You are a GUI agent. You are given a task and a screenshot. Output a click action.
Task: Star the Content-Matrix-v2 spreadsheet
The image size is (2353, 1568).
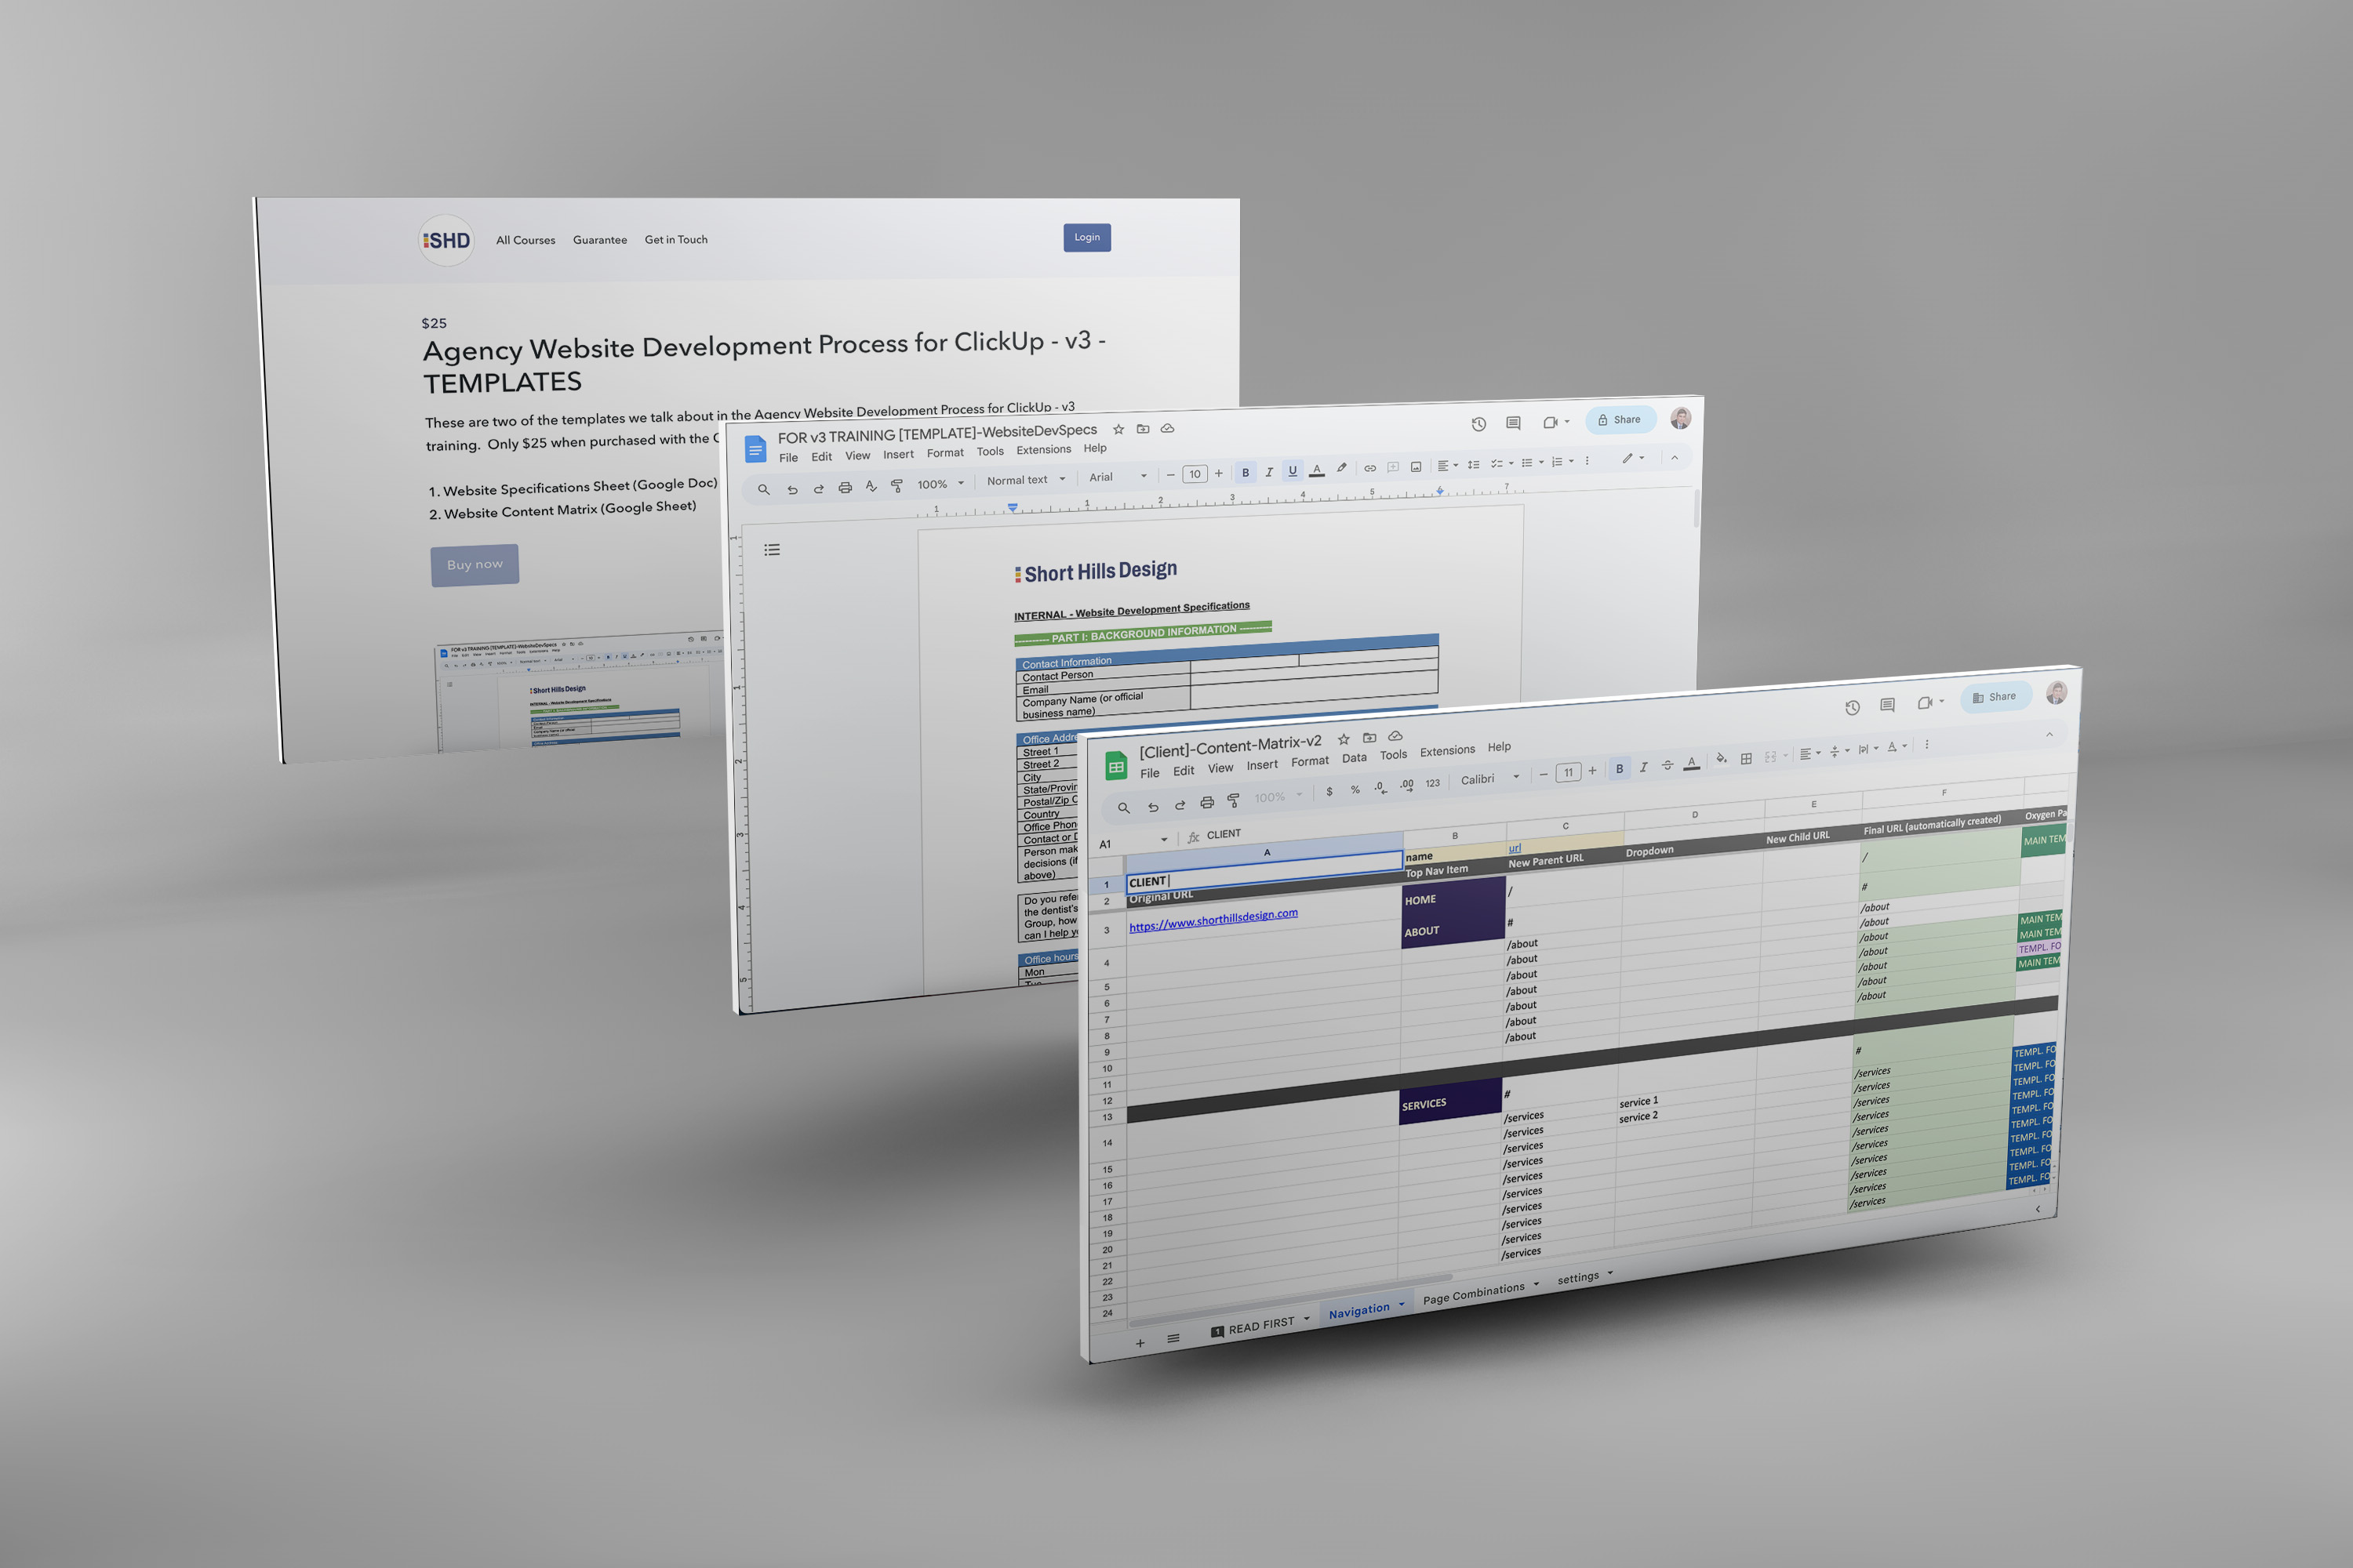(1344, 740)
